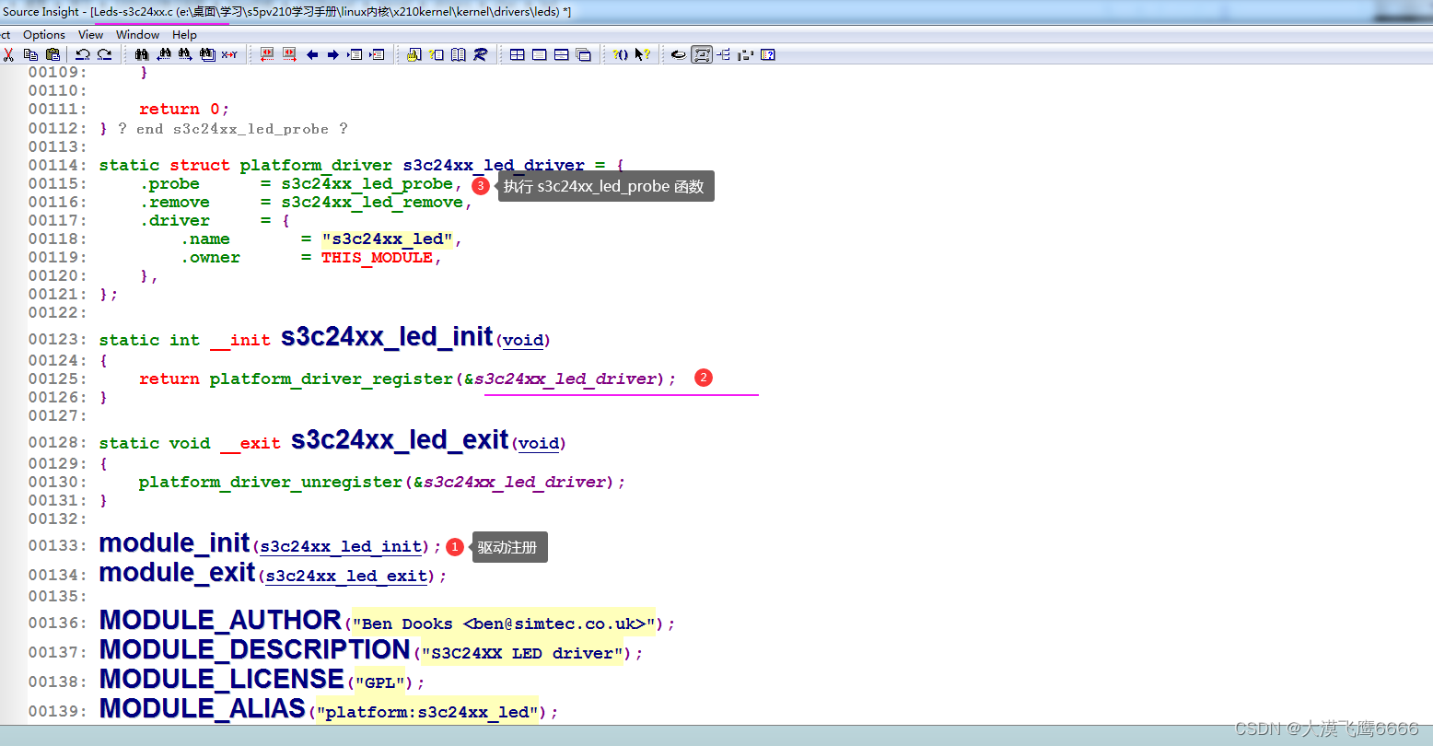Click the single-pane window layout icon

coord(540,54)
